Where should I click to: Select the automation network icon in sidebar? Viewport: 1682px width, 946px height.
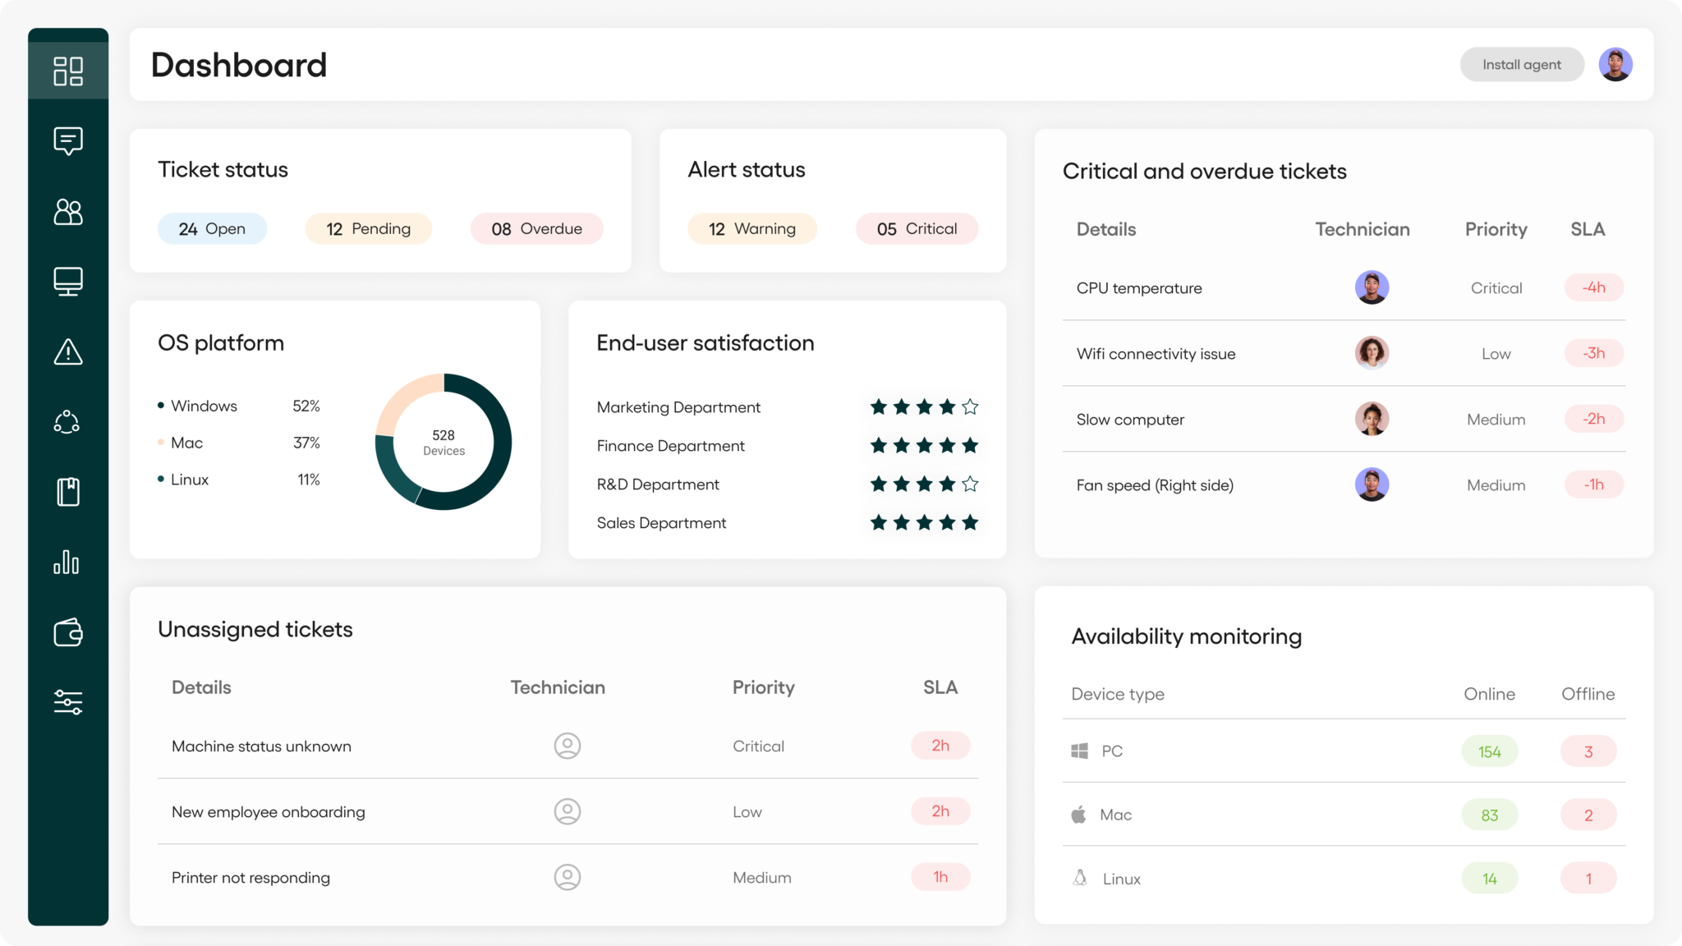point(68,421)
